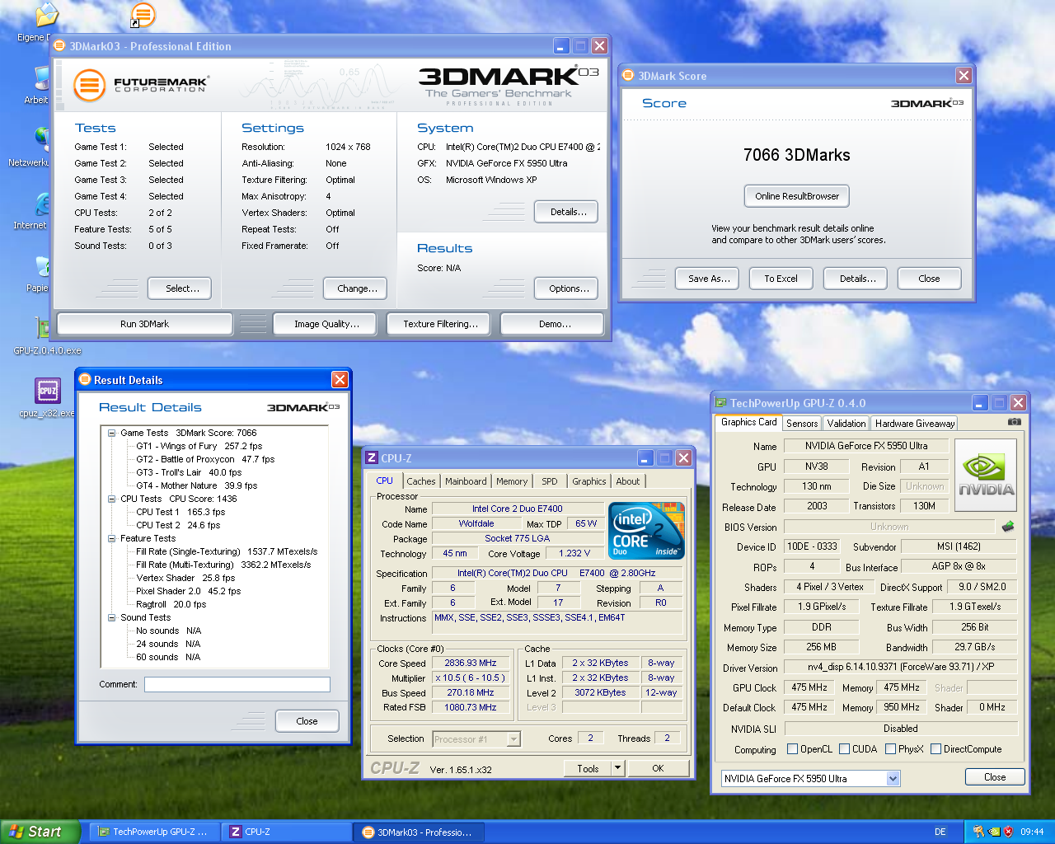1055x844 pixels.
Task: Switch to the Graphics tab in CPU-Z
Action: tap(589, 481)
